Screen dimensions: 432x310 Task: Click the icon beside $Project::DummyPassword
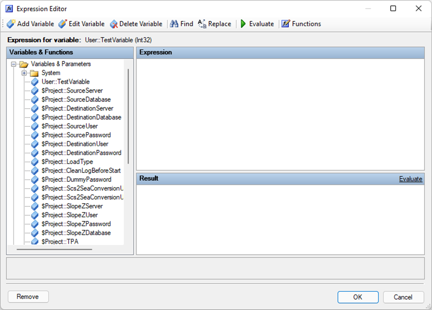pyautogui.click(x=35, y=180)
